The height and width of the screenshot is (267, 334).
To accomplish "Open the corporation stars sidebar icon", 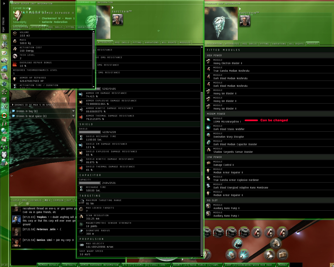I will click(4, 92).
